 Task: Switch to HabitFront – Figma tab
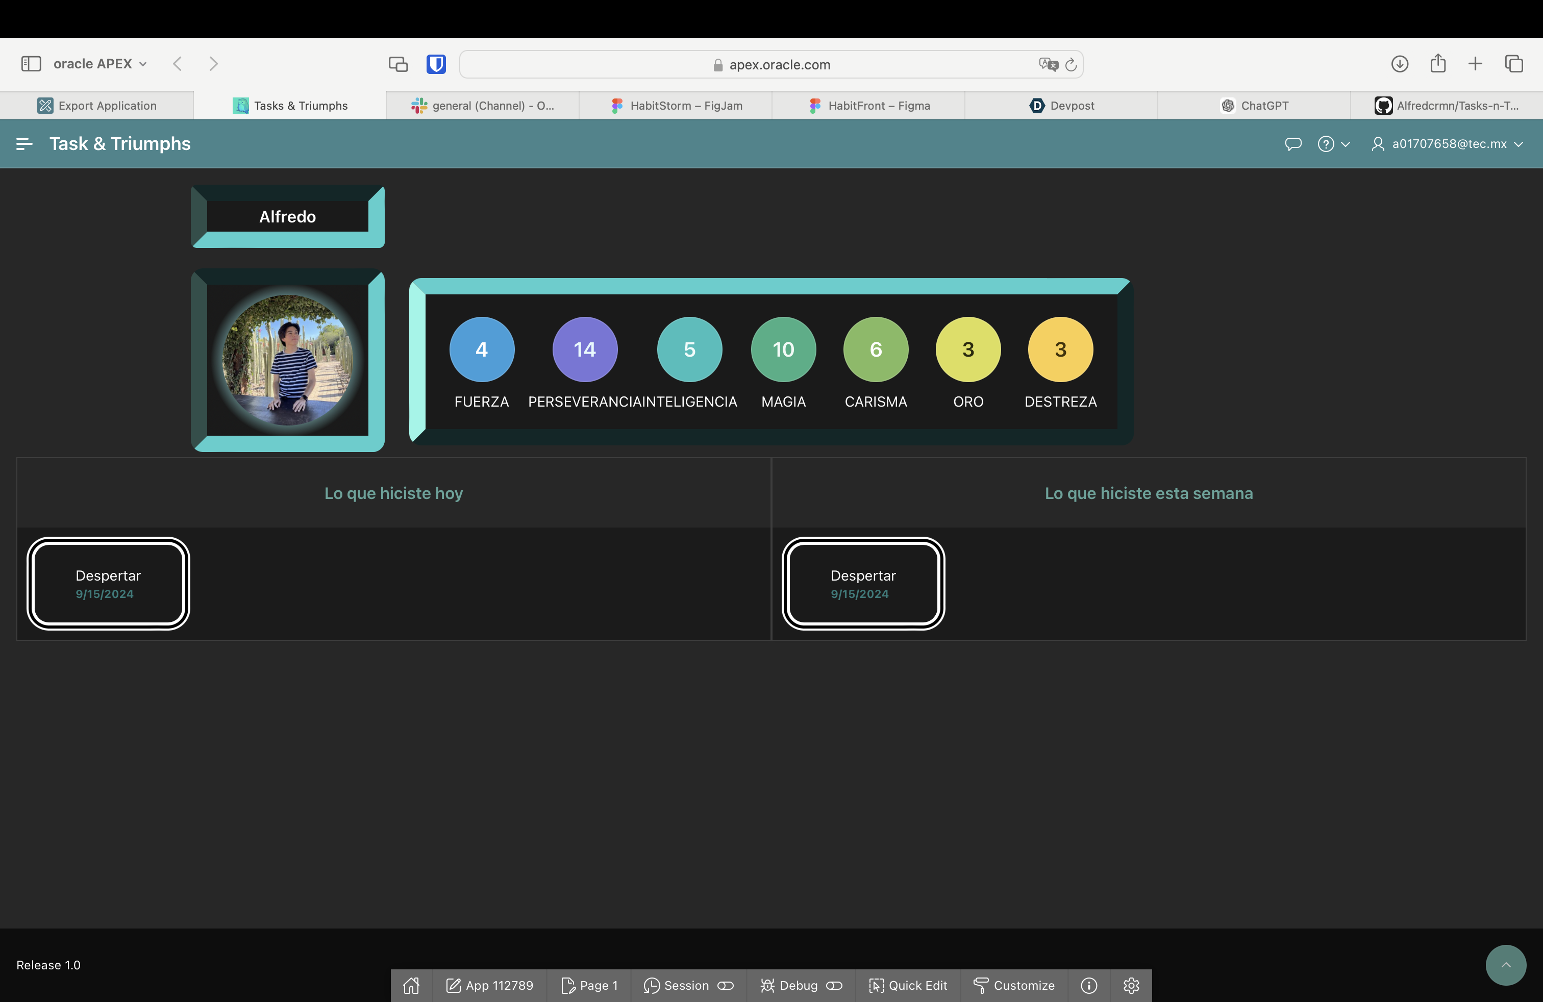[869, 106]
